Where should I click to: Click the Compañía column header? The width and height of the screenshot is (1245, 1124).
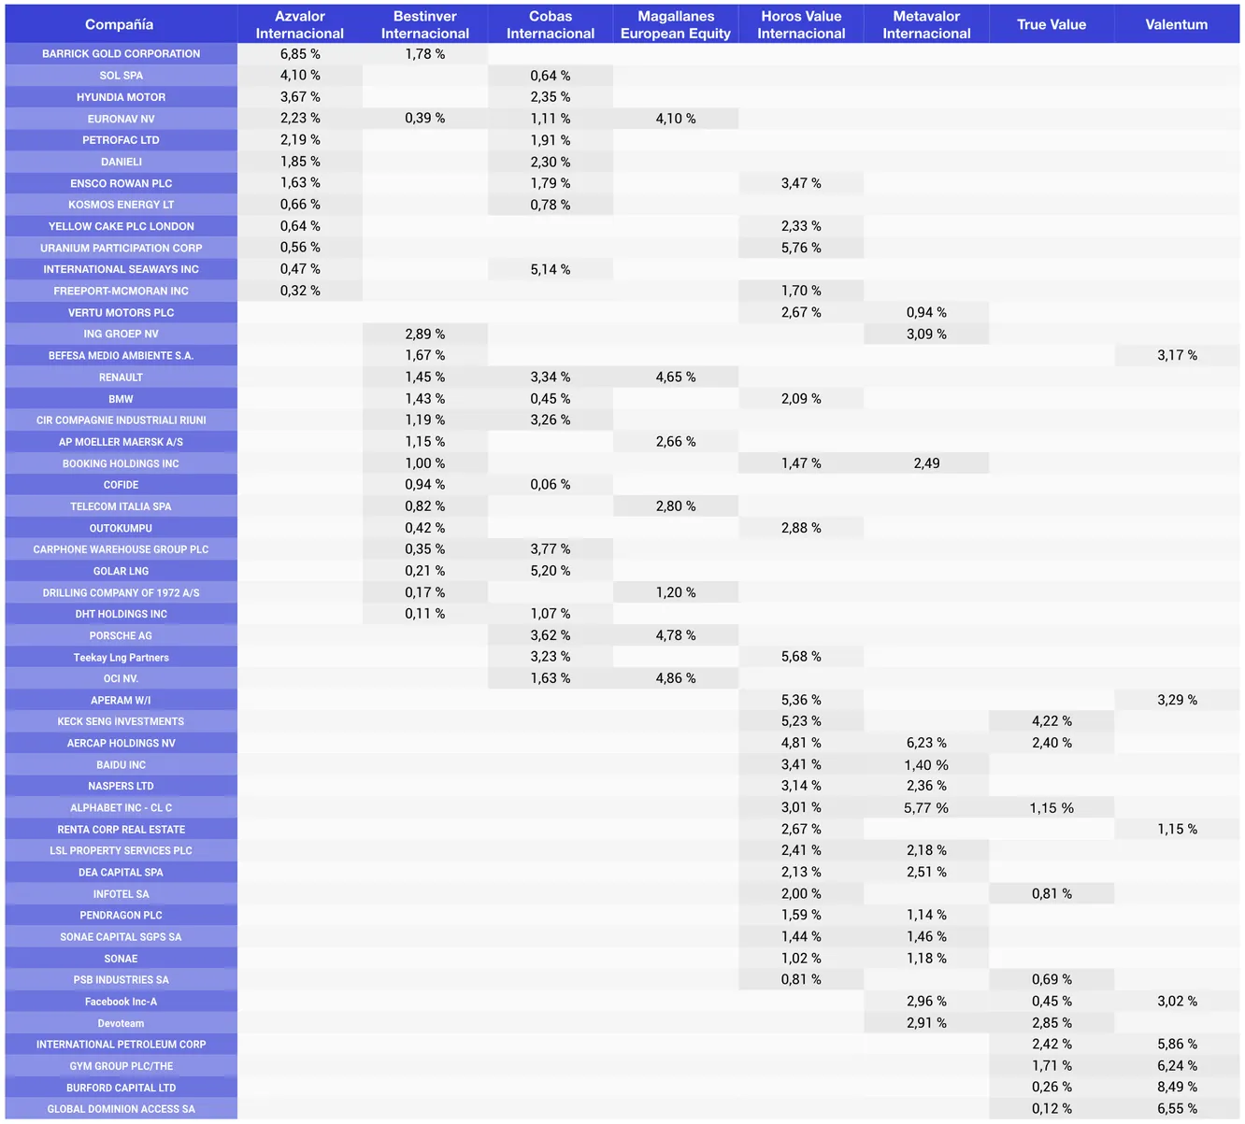pyautogui.click(x=120, y=24)
